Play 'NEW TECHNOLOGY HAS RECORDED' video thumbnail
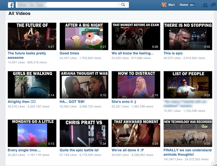The height and width of the screenshot is (166, 217). (188, 133)
